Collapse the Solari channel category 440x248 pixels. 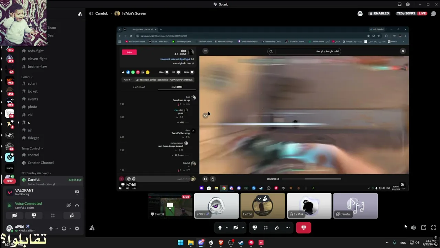coord(27,77)
